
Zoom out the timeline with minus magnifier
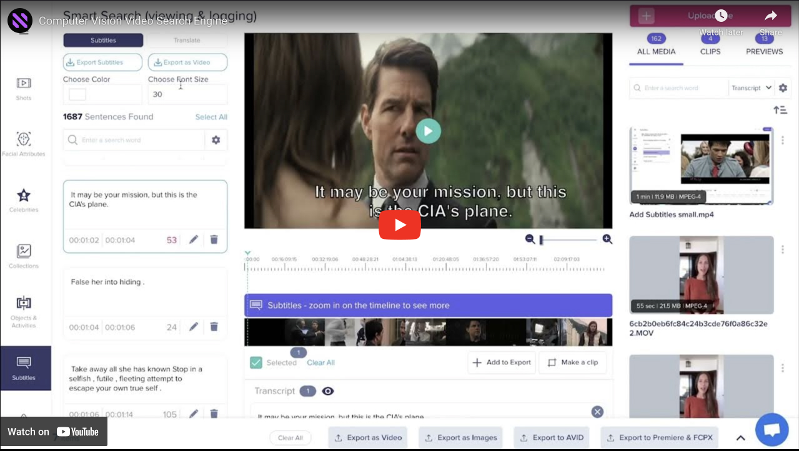pyautogui.click(x=530, y=239)
